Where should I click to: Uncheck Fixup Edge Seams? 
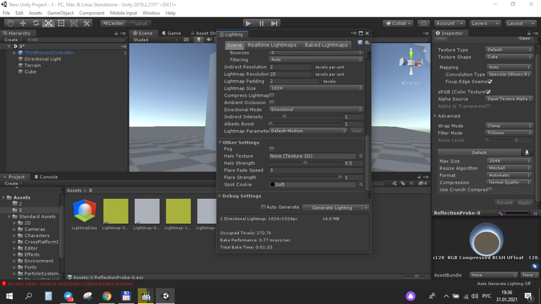click(490, 82)
